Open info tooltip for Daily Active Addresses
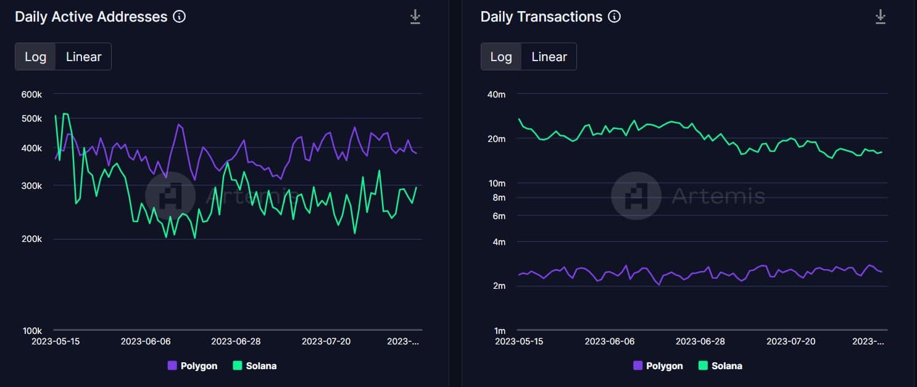 [x=180, y=17]
